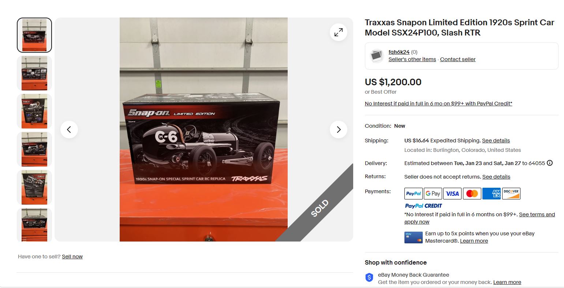Image resolution: width=564 pixels, height=288 pixels.
Task: Go to the next photo with the right arrow
Action: pyautogui.click(x=339, y=130)
